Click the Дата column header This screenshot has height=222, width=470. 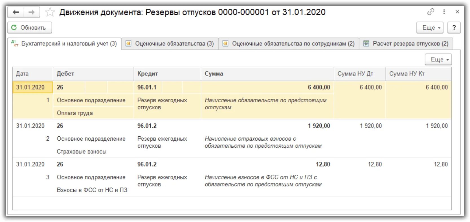33,74
